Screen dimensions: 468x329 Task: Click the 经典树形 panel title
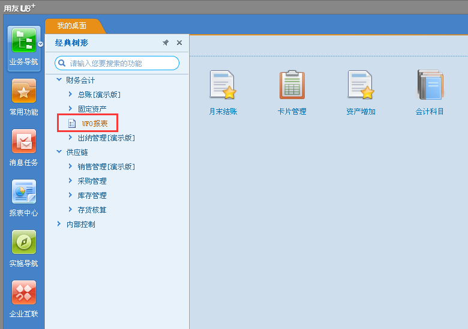[71, 43]
